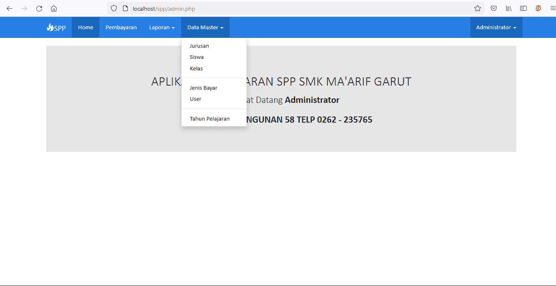Screen dimensions: 556x286
Task: Reload the current page
Action: 39,8
